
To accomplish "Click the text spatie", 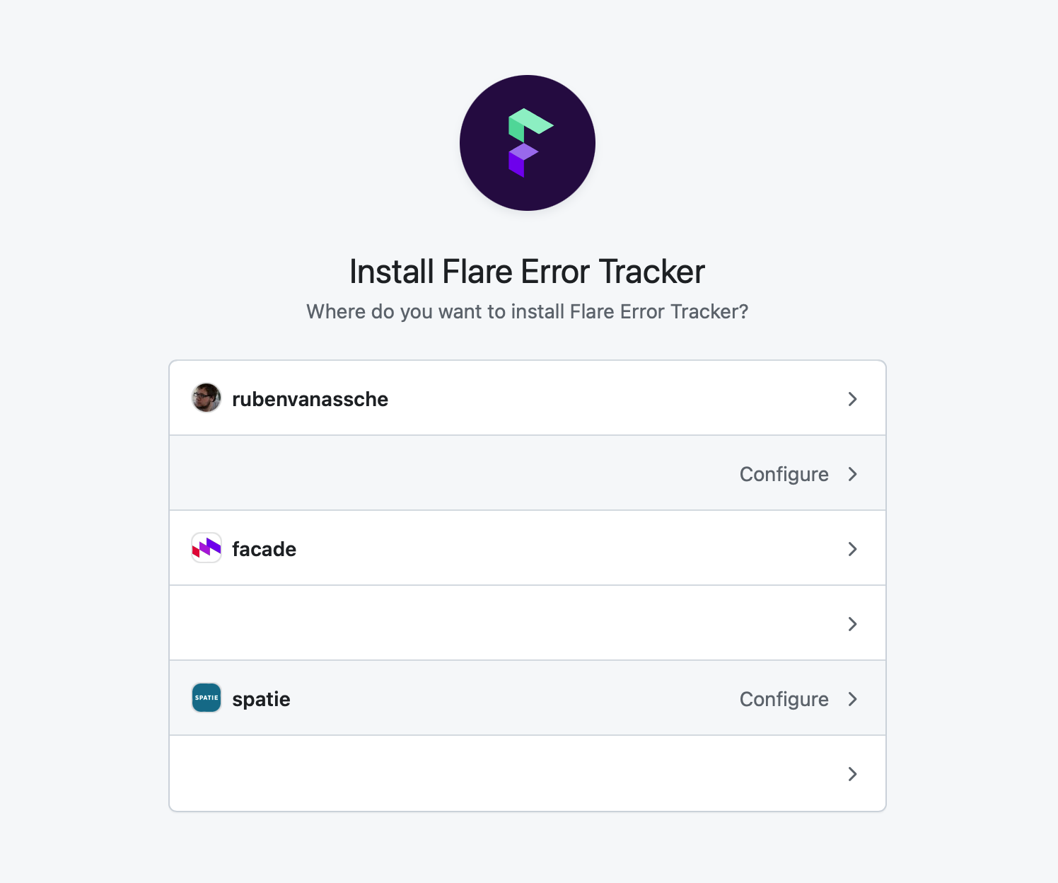I will (261, 699).
